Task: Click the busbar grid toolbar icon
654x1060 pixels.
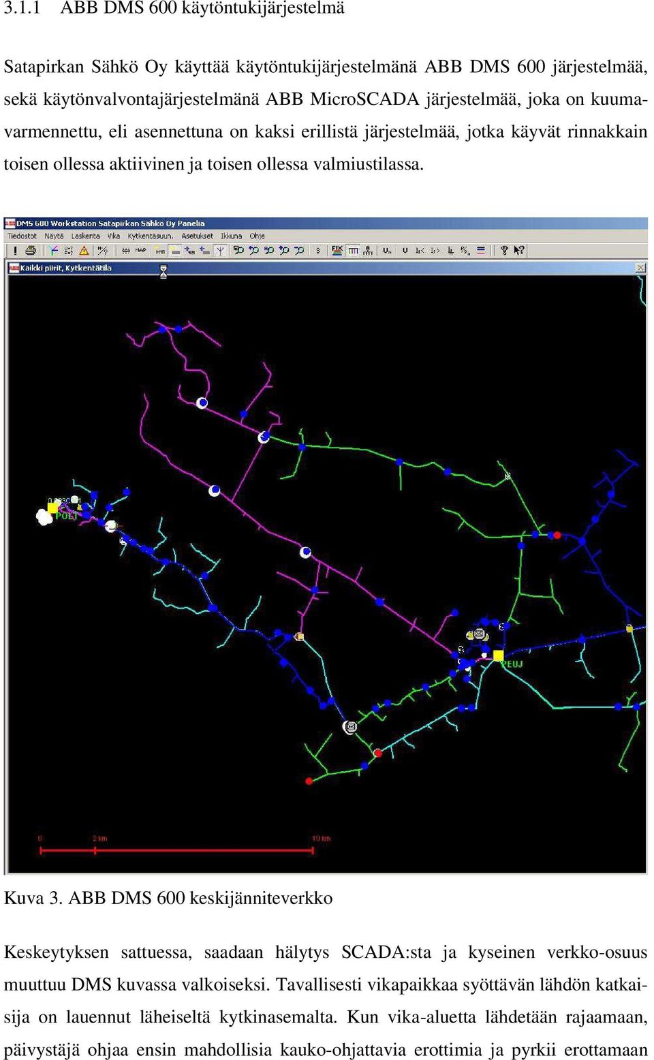Action: pyautogui.click(x=353, y=251)
